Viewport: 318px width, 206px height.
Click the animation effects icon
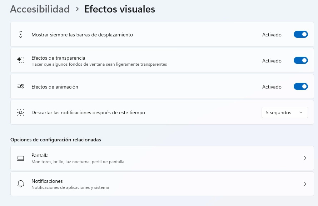(21, 86)
